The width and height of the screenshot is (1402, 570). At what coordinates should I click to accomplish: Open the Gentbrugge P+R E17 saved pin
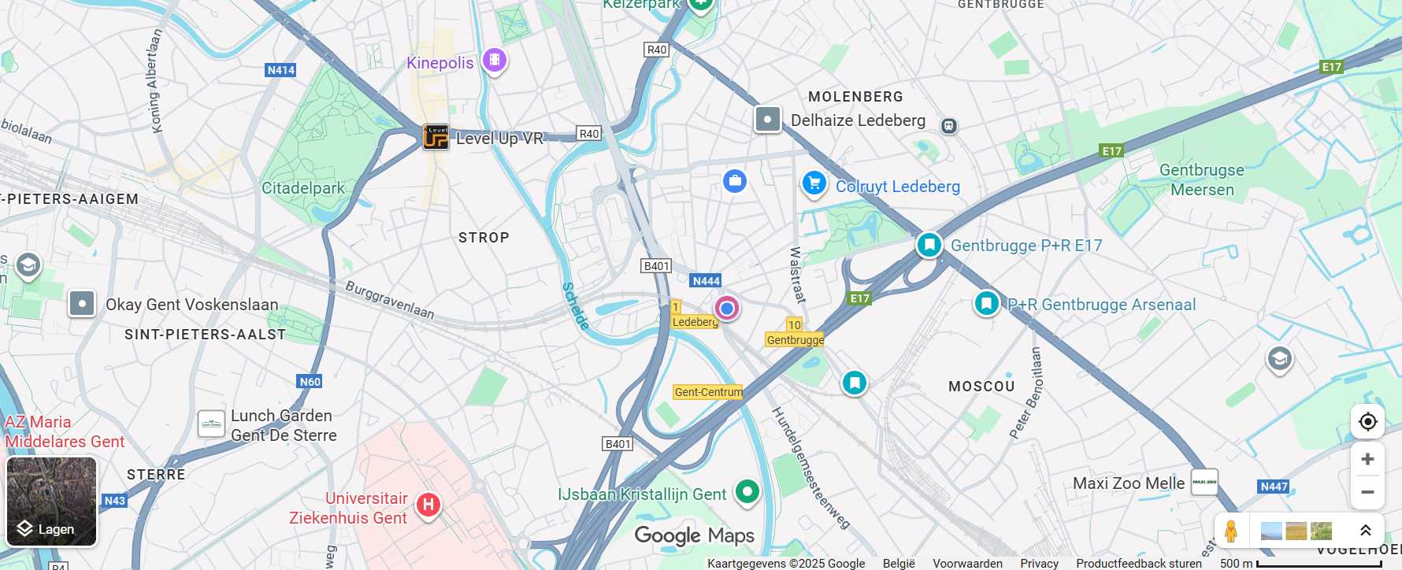pos(929,245)
